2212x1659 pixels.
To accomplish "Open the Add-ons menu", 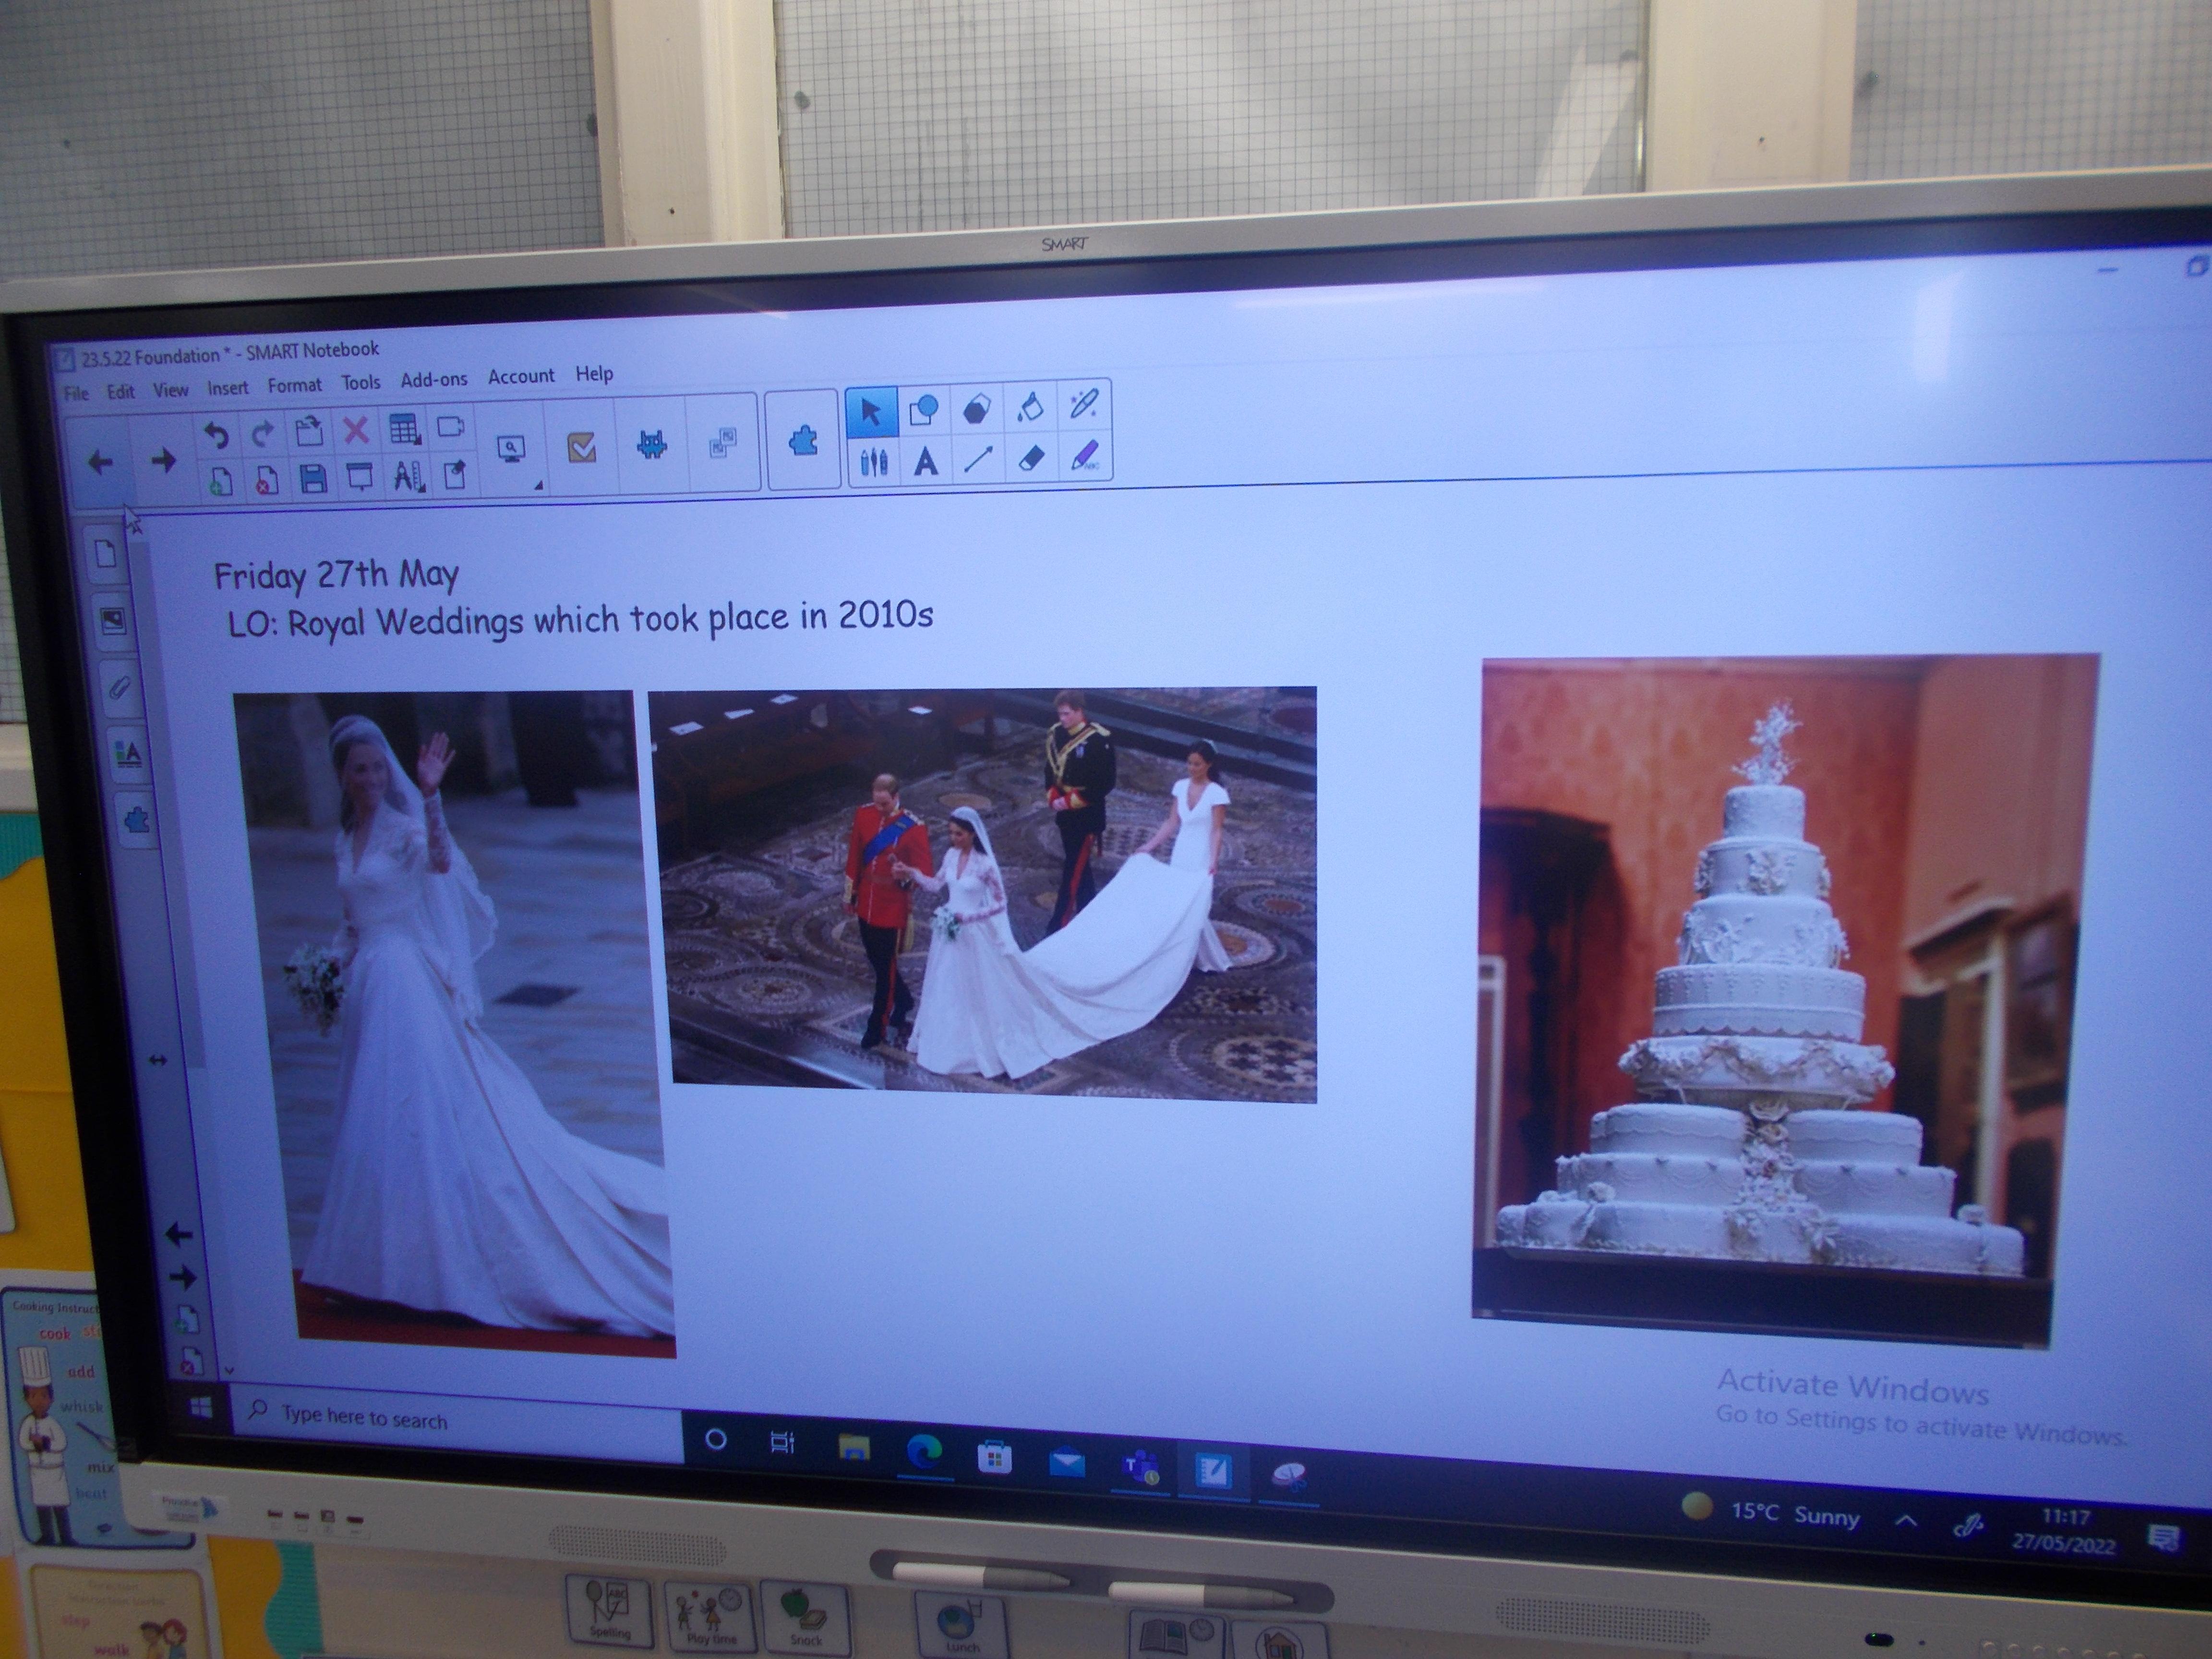I will (433, 380).
